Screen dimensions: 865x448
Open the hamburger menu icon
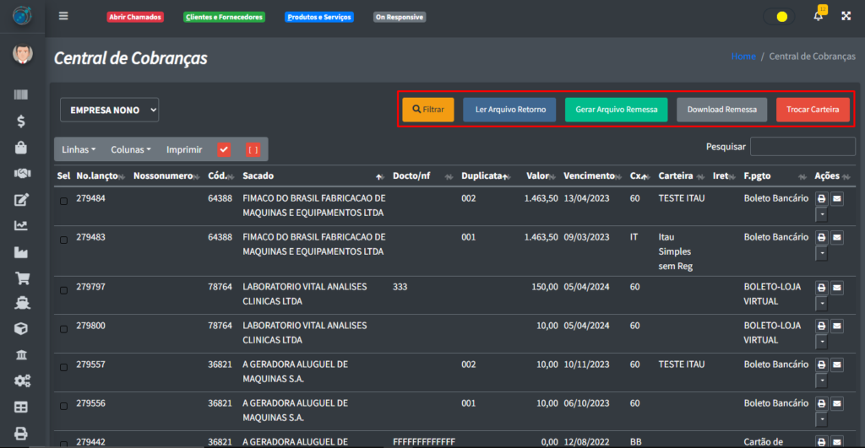pyautogui.click(x=63, y=16)
